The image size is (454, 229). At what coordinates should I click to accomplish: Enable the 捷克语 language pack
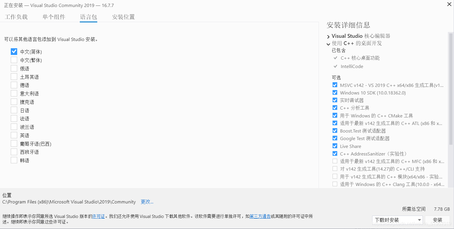pyautogui.click(x=14, y=102)
